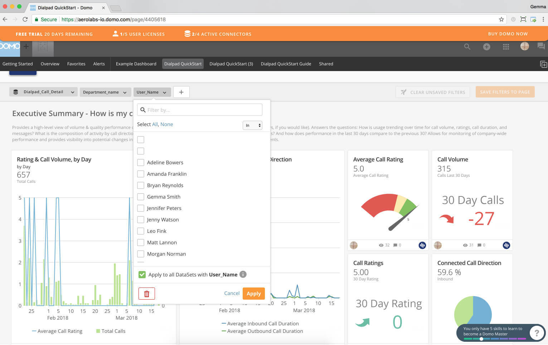Check the Bryan Reynolds checkbox

pyautogui.click(x=141, y=185)
